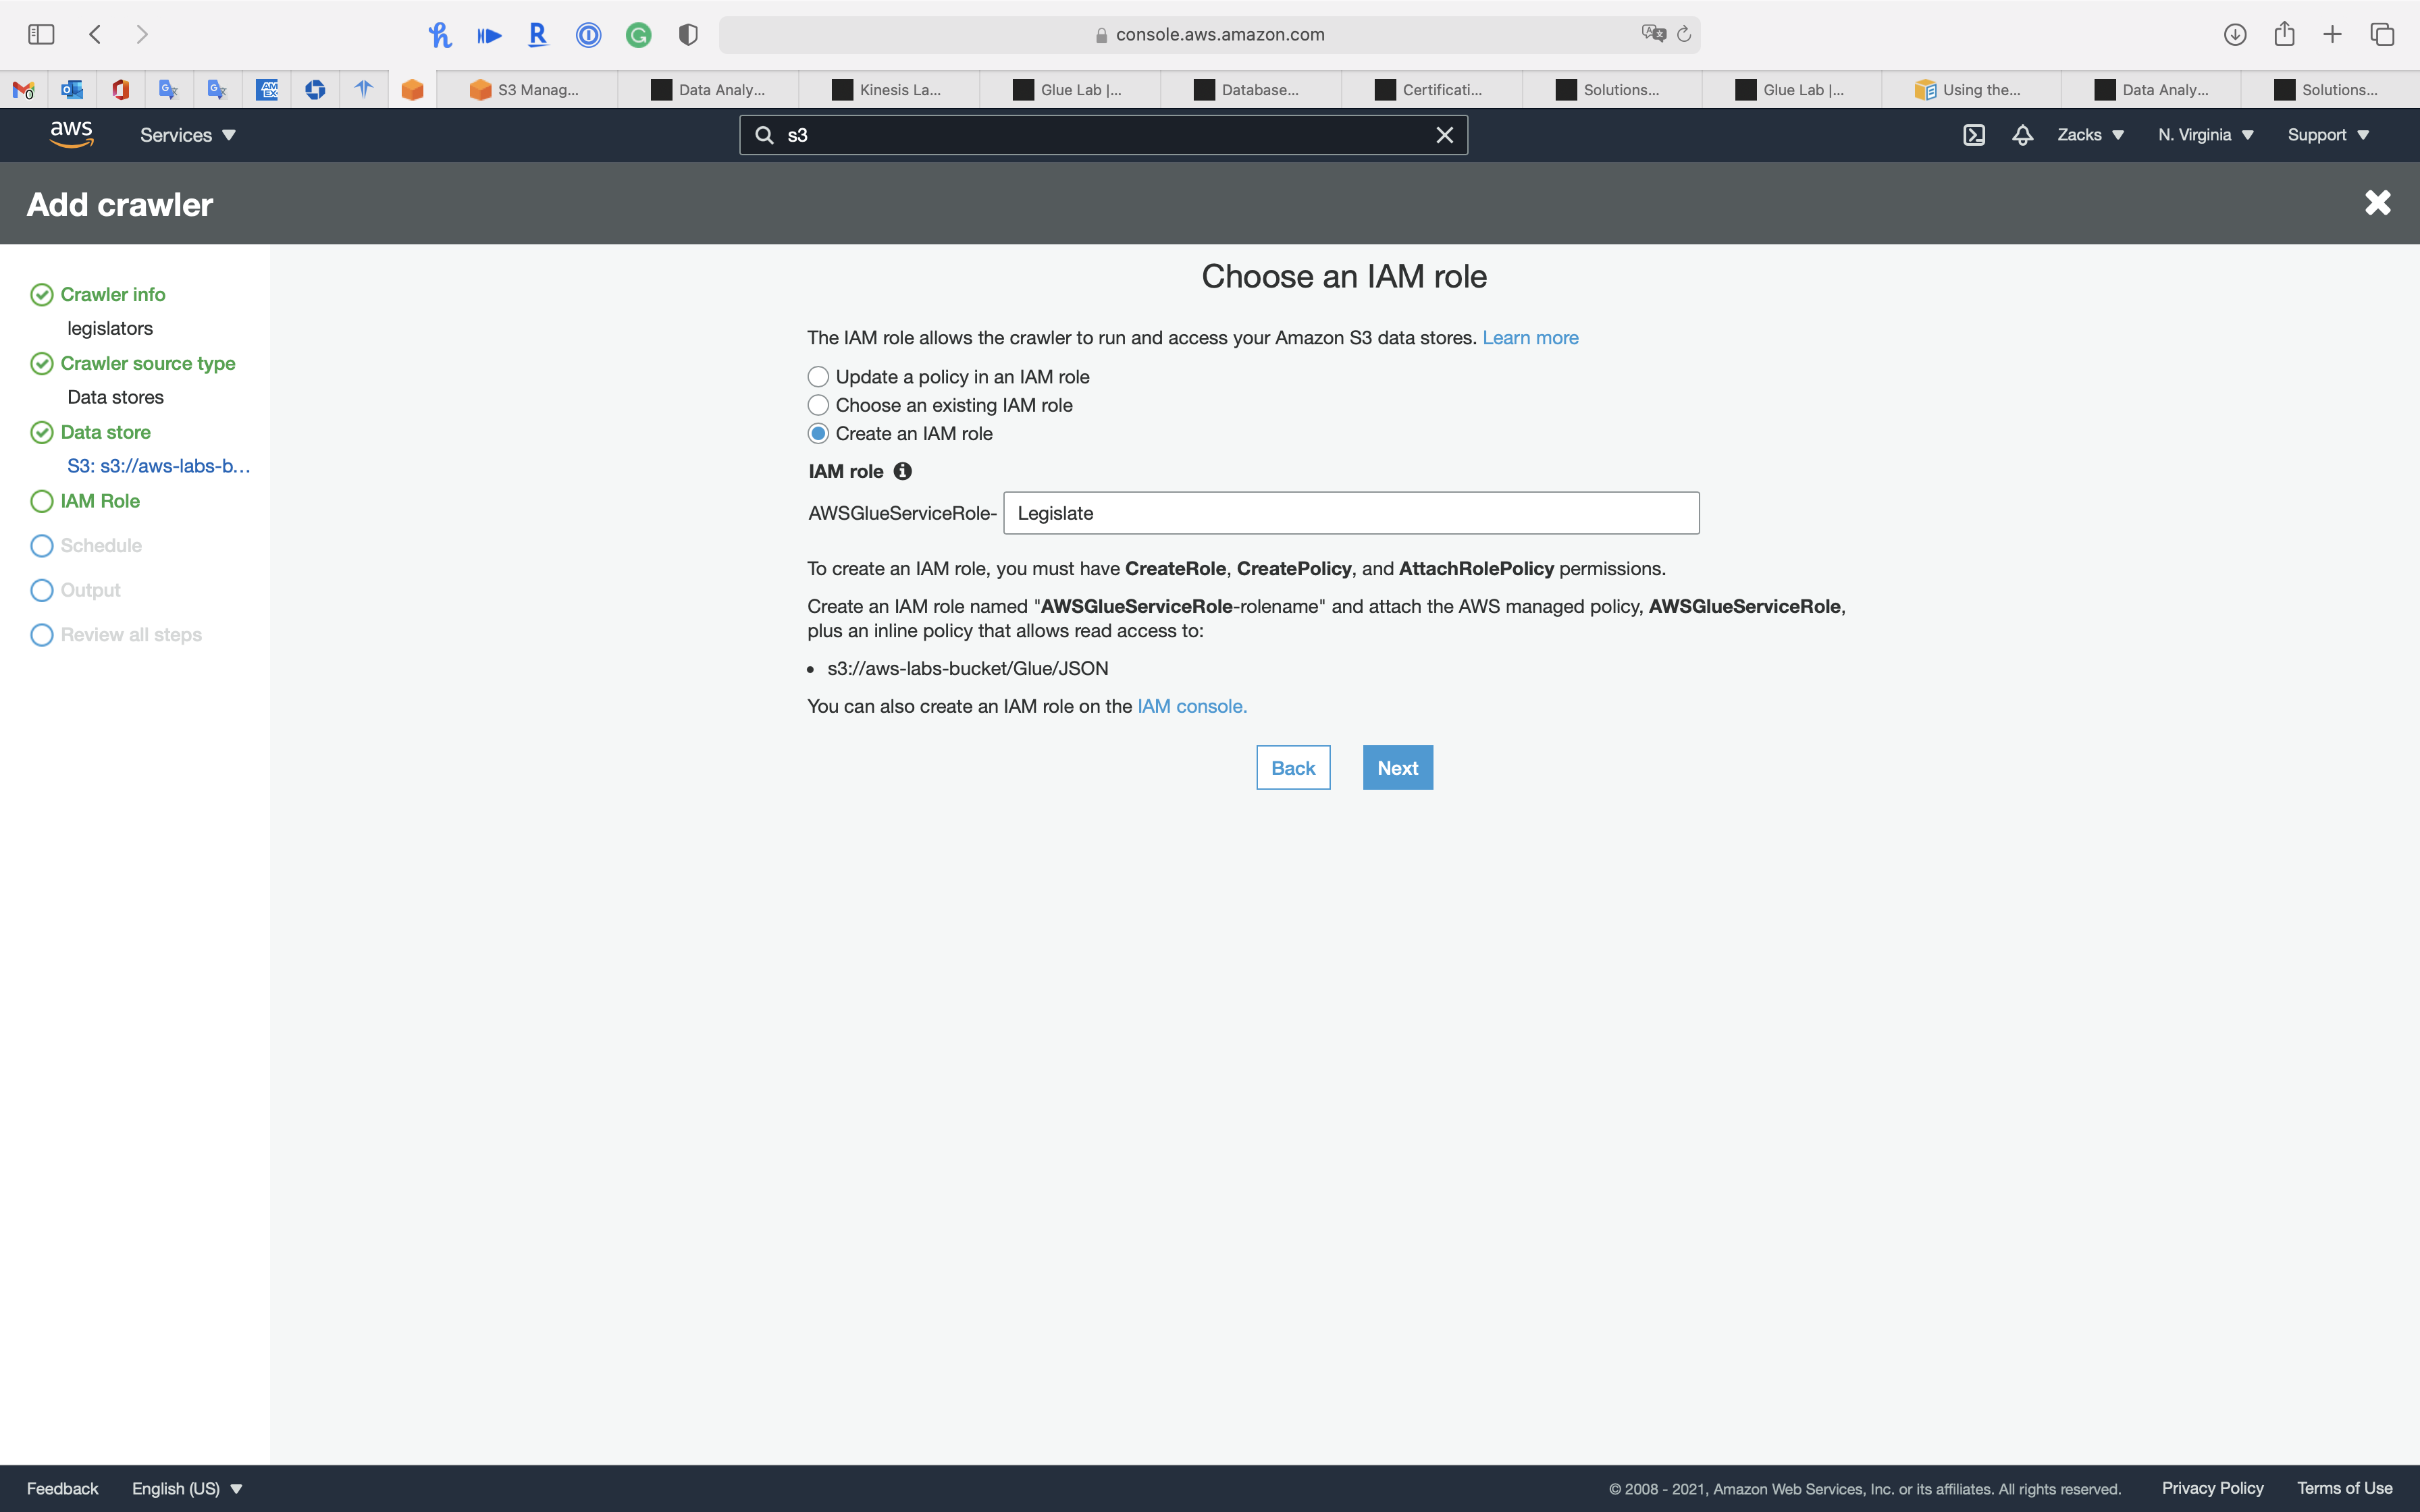
Task: Select Update a policy in an IAM role
Action: pyautogui.click(x=818, y=377)
